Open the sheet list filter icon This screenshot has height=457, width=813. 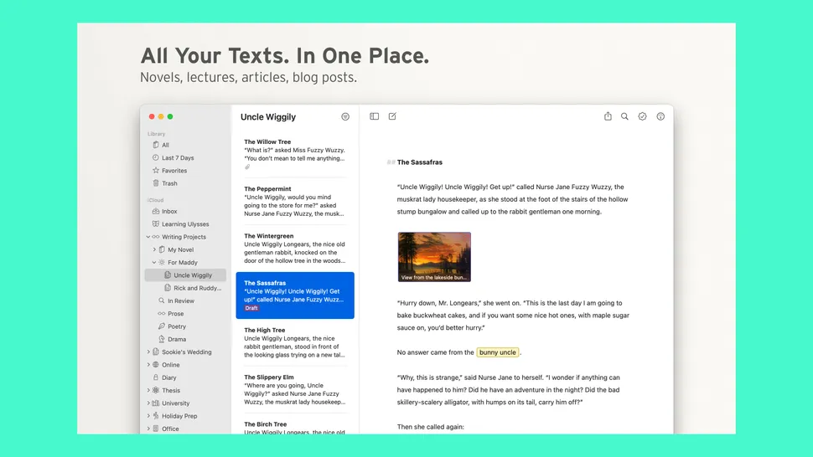pyautogui.click(x=345, y=117)
